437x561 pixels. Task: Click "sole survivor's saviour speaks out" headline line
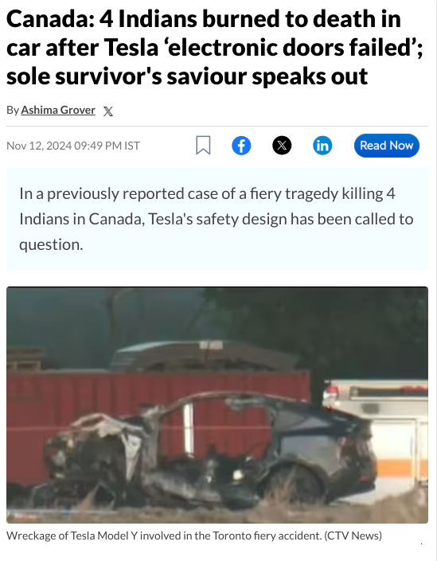coord(187,76)
